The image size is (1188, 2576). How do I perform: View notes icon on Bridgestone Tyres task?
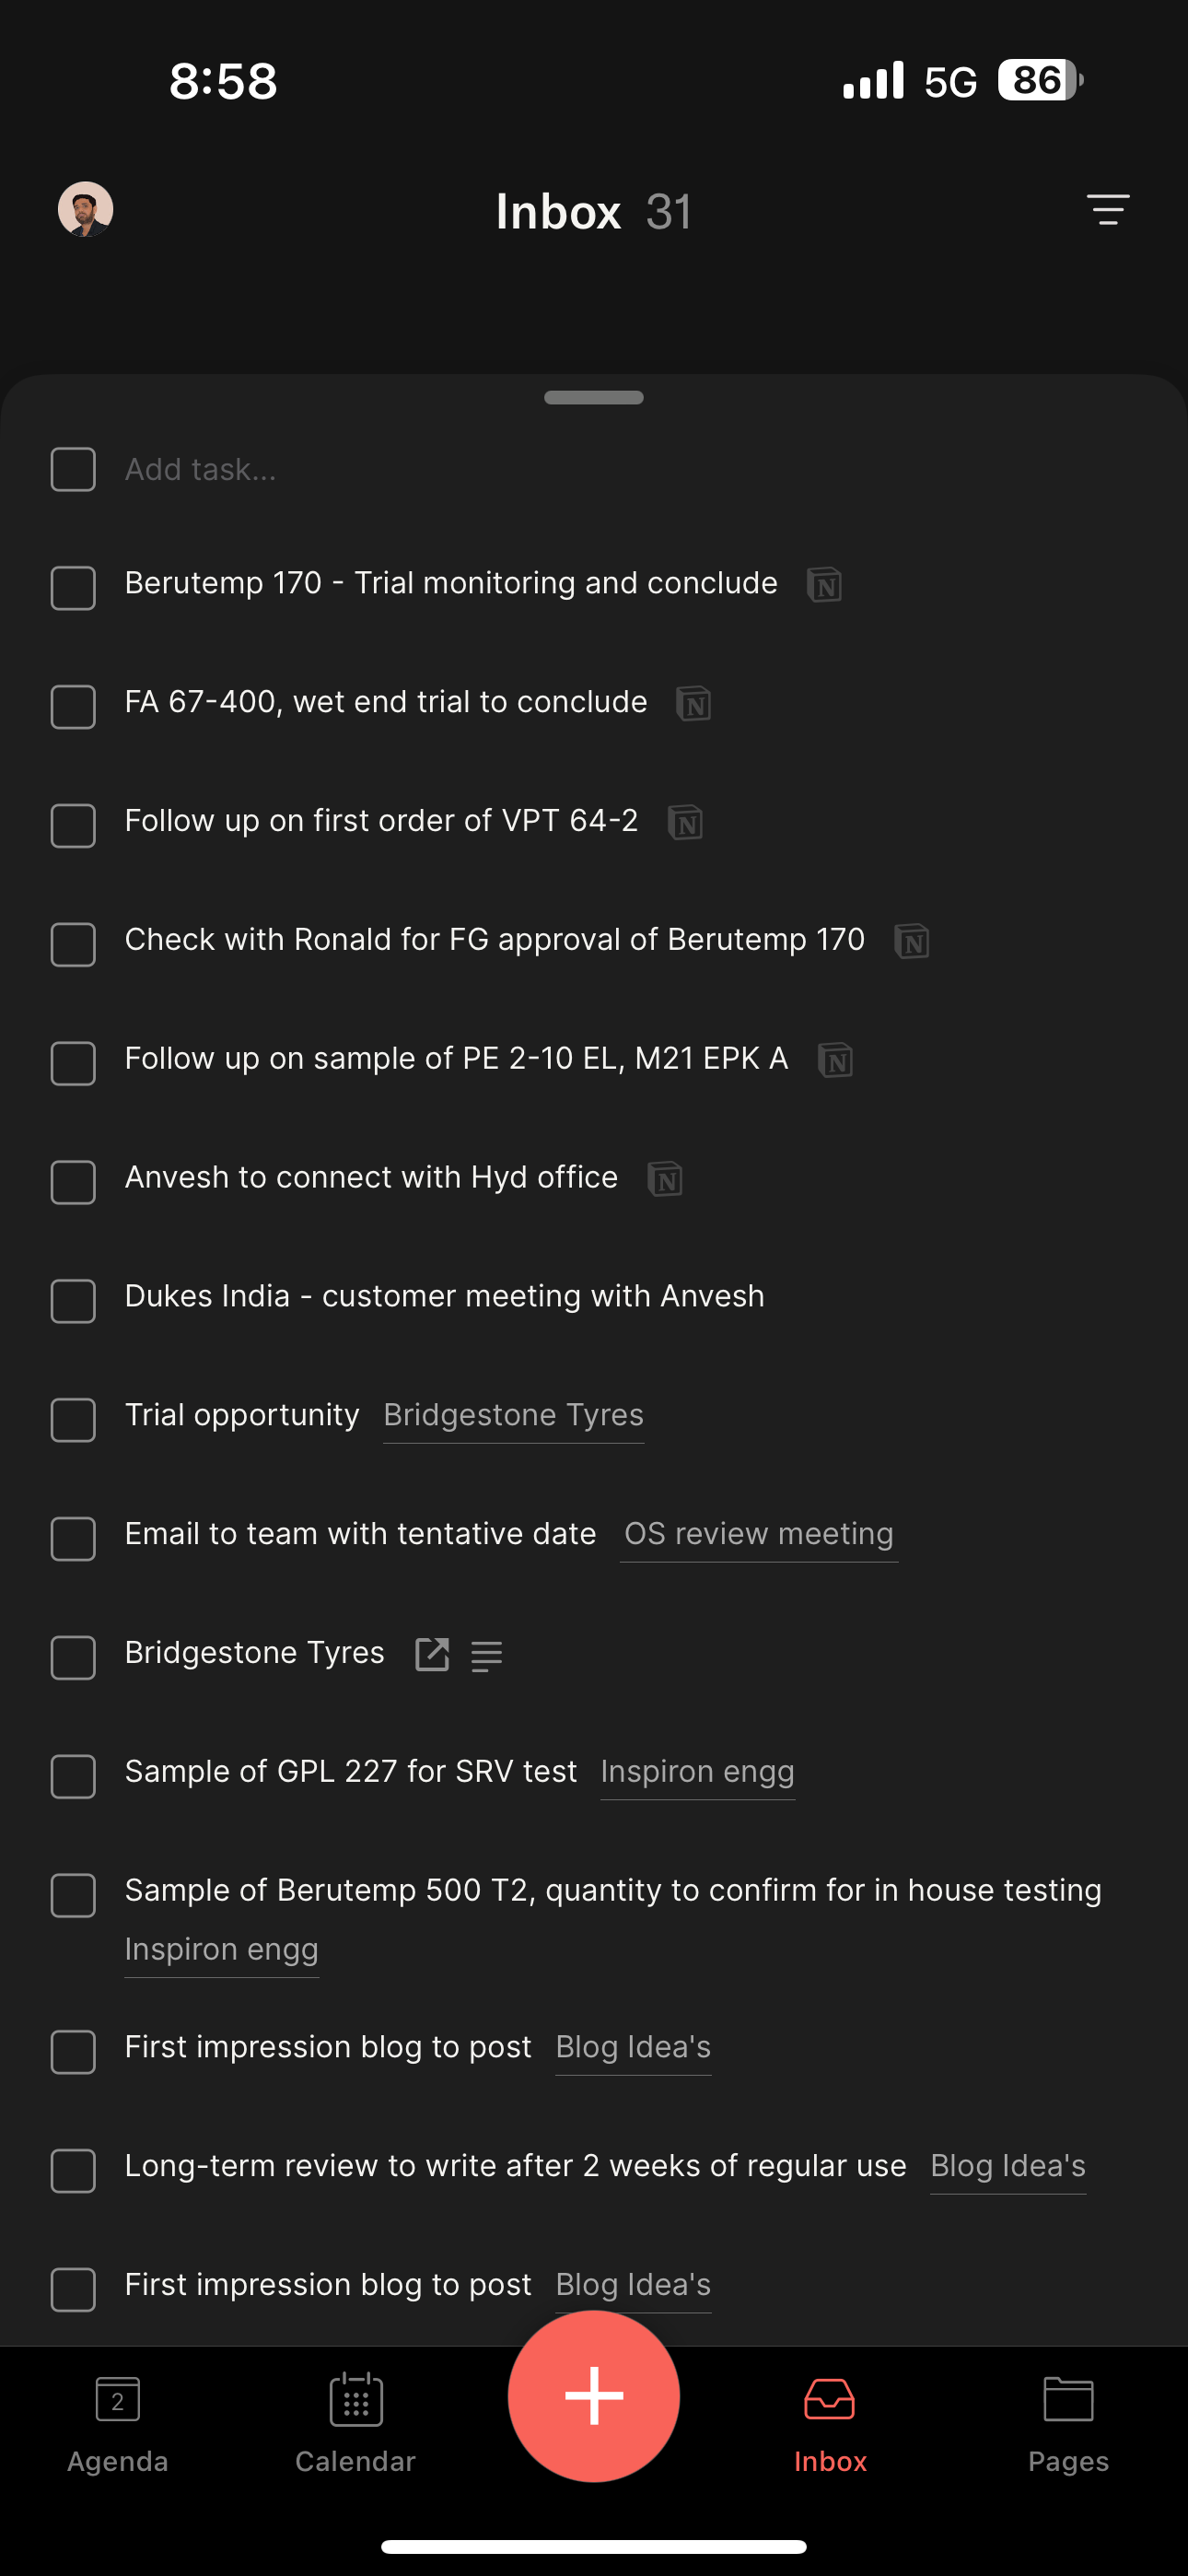point(487,1656)
